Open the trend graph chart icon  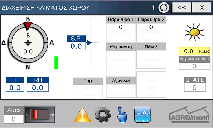[x=142, y=115]
